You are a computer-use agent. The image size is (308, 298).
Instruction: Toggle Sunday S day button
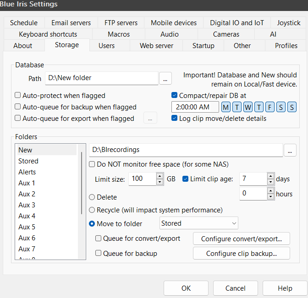click(292, 107)
